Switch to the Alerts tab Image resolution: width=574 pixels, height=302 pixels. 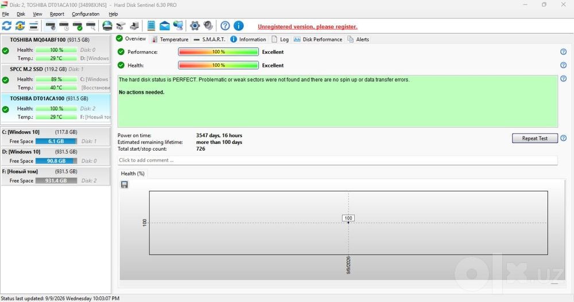point(358,39)
